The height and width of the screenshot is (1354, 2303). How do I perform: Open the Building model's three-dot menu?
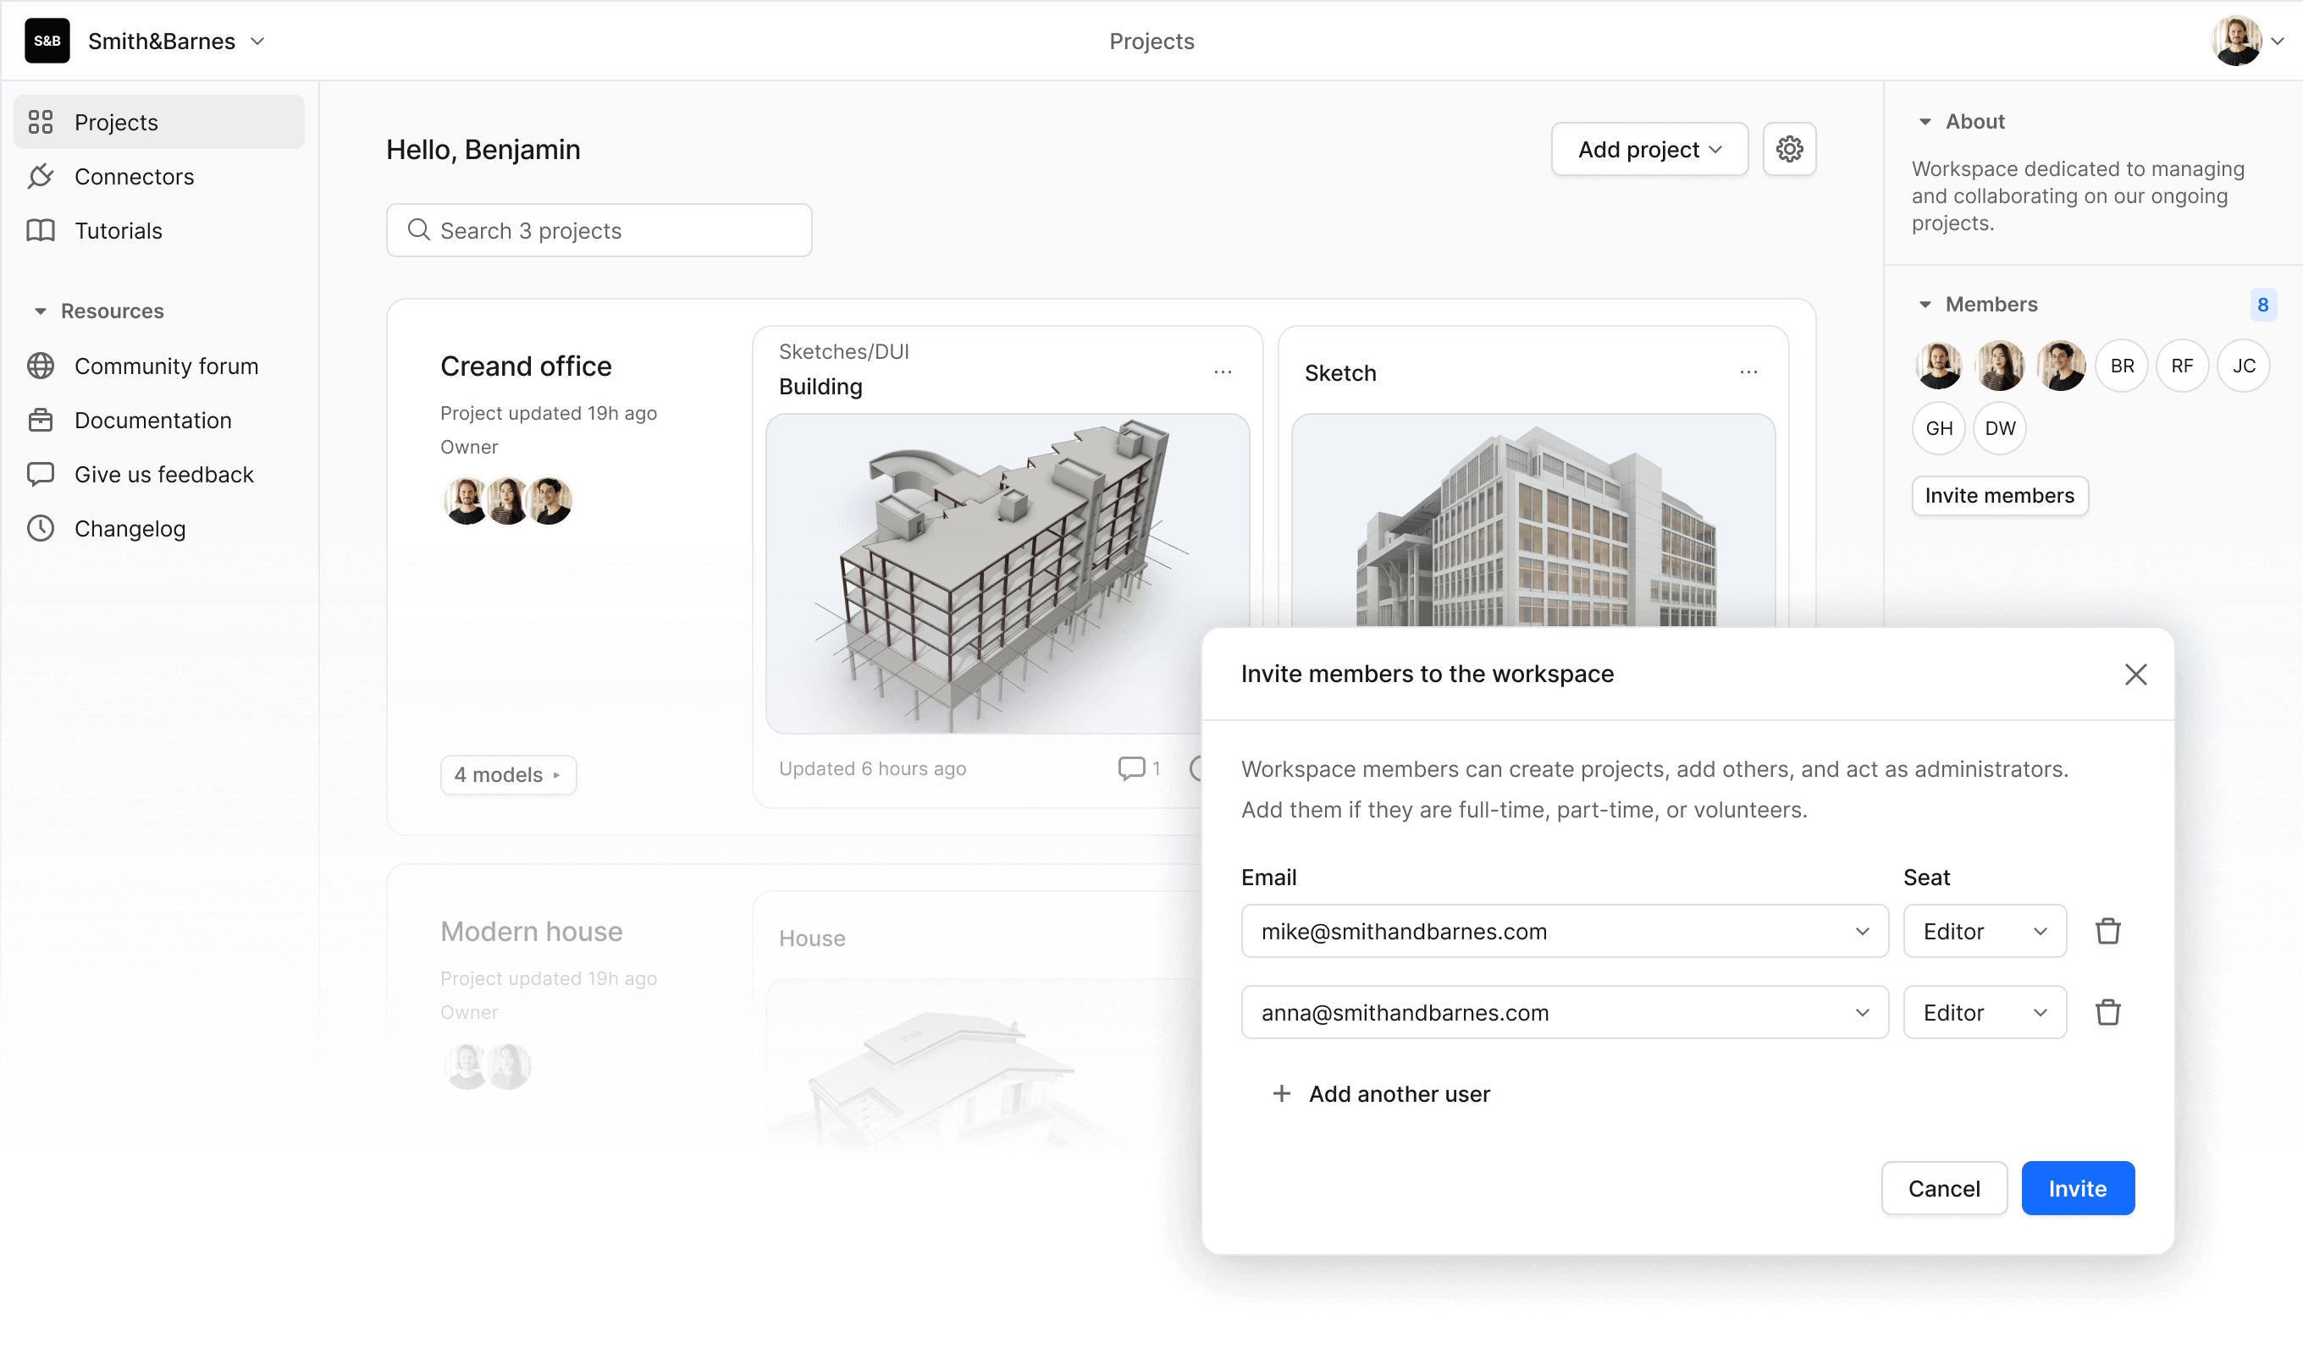(1222, 372)
